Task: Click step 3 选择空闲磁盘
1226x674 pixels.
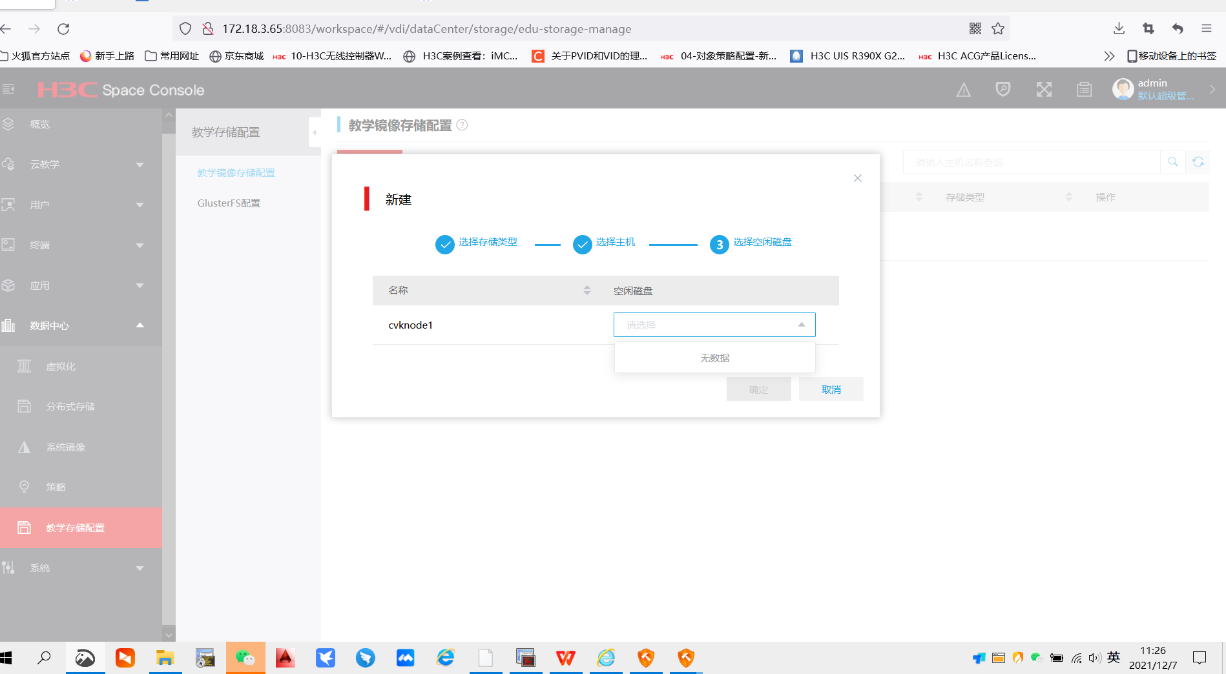Action: 751,243
